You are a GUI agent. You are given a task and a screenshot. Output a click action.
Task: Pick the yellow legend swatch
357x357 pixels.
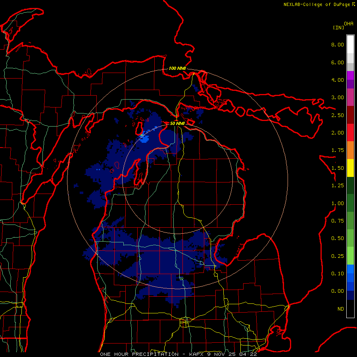350,168
